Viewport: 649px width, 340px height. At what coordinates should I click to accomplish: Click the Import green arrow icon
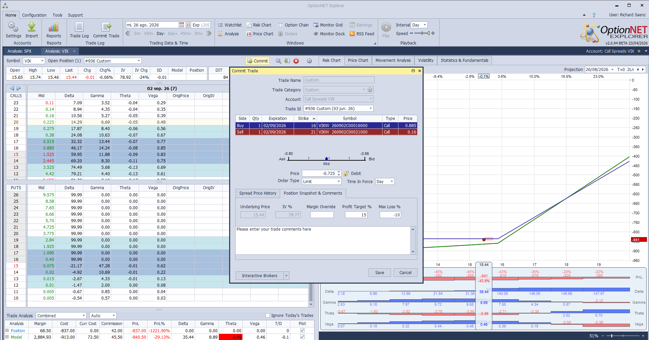(x=32, y=27)
